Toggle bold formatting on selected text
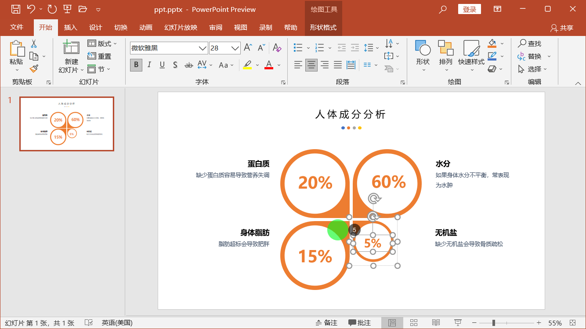The height and width of the screenshot is (329, 586). click(x=136, y=64)
